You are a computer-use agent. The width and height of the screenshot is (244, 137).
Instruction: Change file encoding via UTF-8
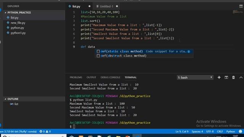(x=210, y=131)
